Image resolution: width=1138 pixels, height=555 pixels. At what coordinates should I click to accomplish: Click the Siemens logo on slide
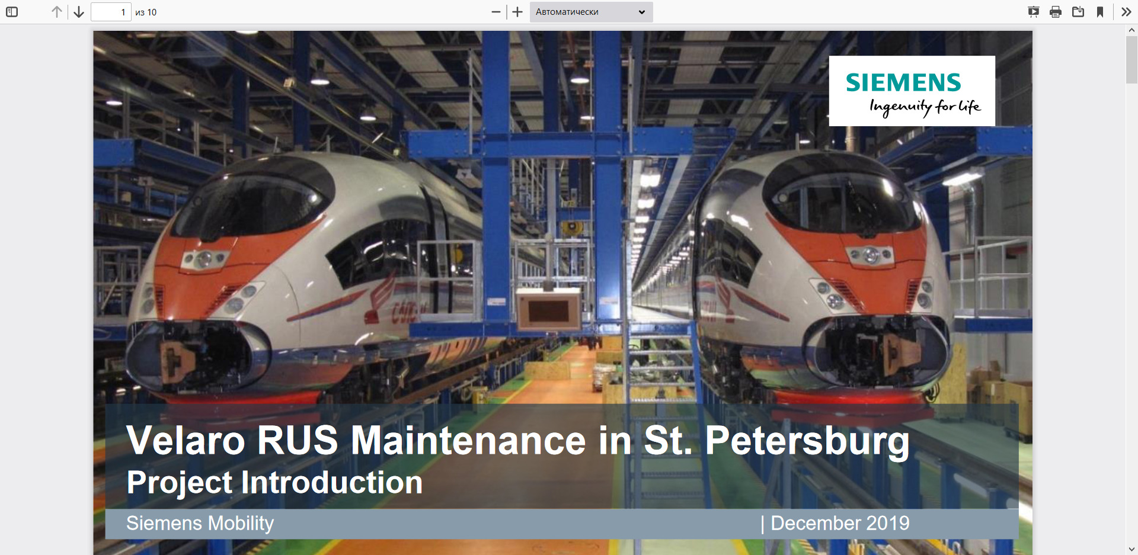912,91
